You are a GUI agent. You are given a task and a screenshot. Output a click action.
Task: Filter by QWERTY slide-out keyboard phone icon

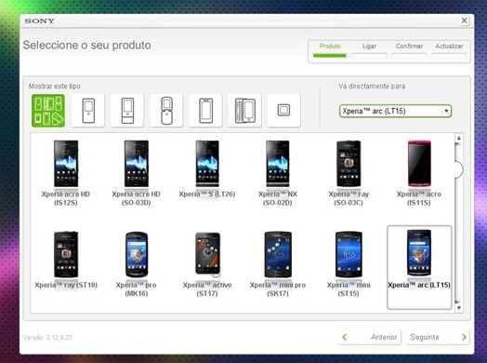(244, 111)
